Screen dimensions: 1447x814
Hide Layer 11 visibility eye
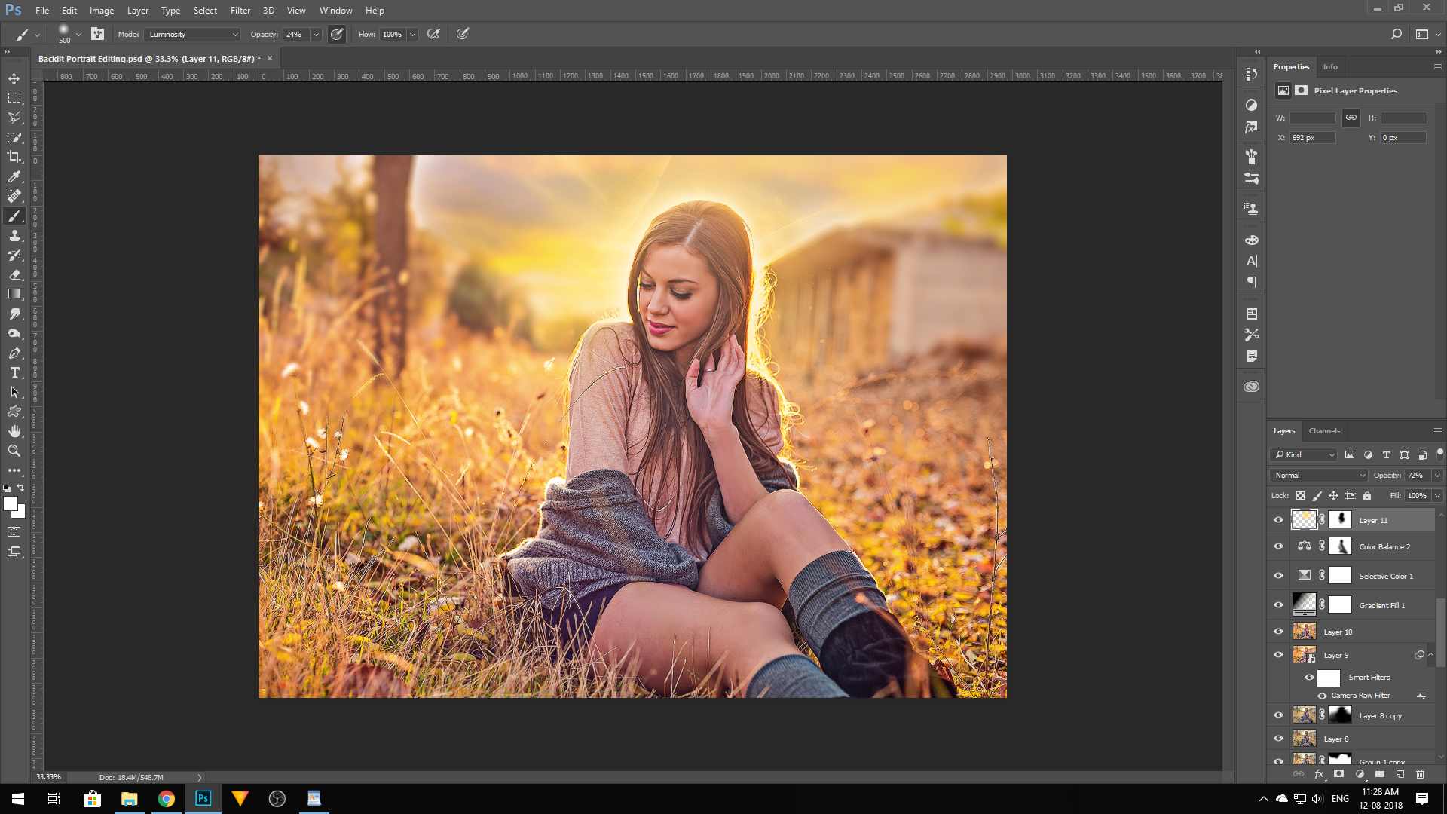1278,520
